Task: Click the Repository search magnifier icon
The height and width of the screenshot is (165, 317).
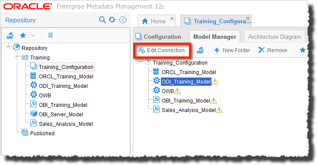Action: tap(102, 20)
